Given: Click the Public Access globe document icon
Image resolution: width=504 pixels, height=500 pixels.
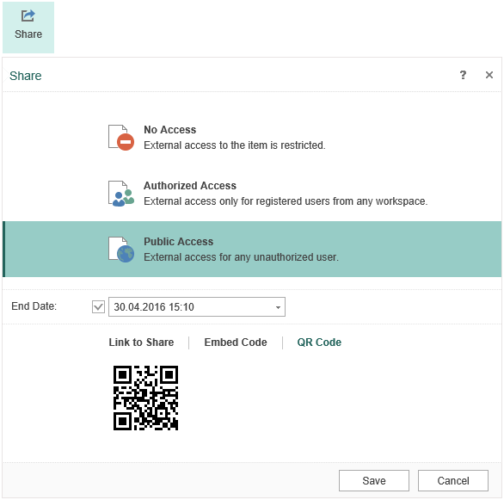Looking at the screenshot, I should point(121,250).
